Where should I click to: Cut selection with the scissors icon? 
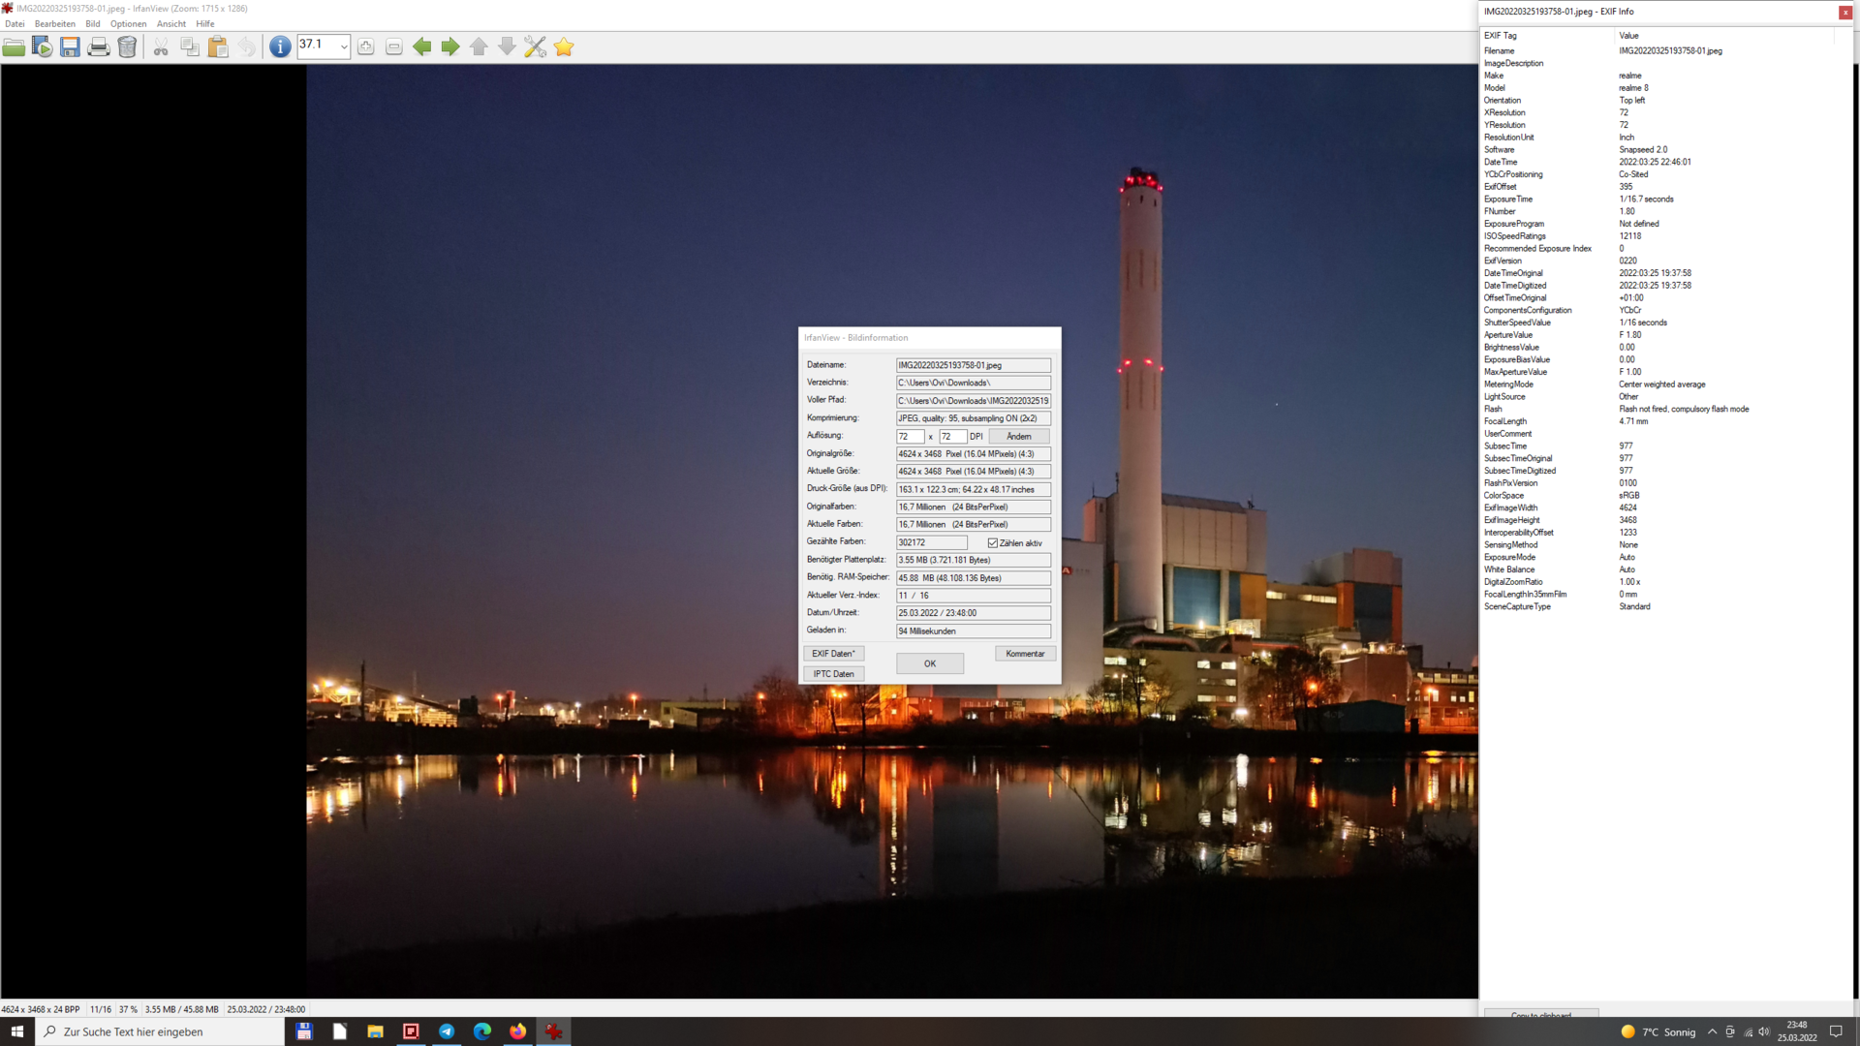tap(161, 46)
